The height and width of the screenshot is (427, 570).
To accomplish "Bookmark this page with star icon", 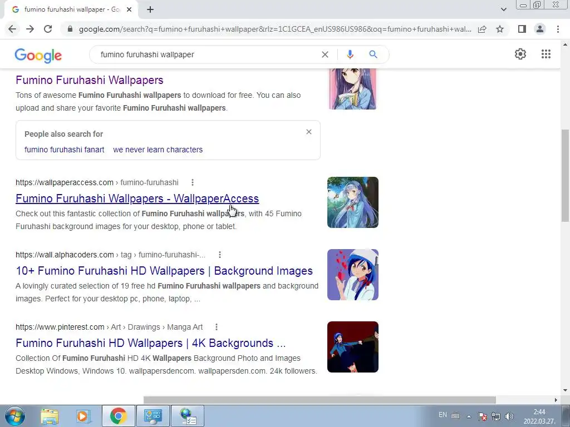I will pyautogui.click(x=500, y=29).
